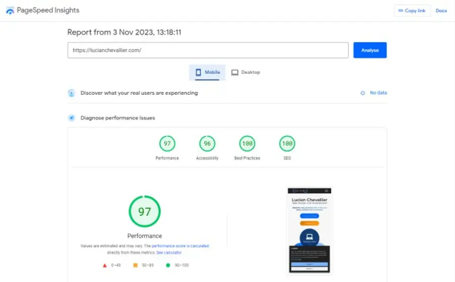Open the No data link
Viewport: 455px width, 282px height.
tap(378, 93)
